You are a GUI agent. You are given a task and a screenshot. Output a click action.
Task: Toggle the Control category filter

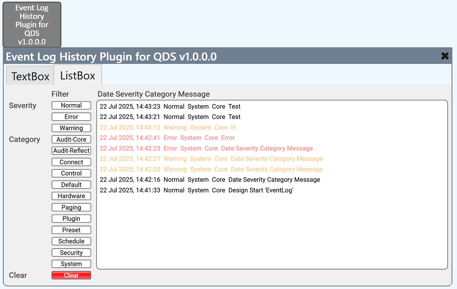pyautogui.click(x=71, y=173)
